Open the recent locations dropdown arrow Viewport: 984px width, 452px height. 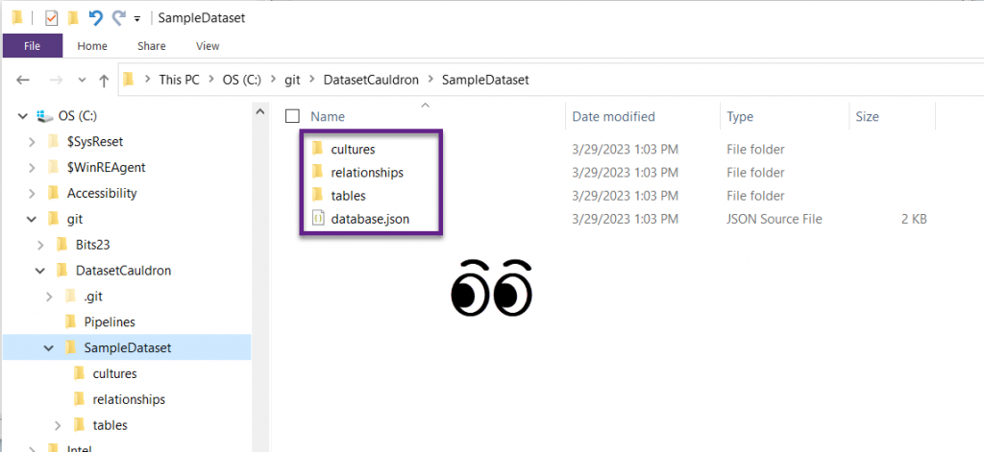click(82, 81)
